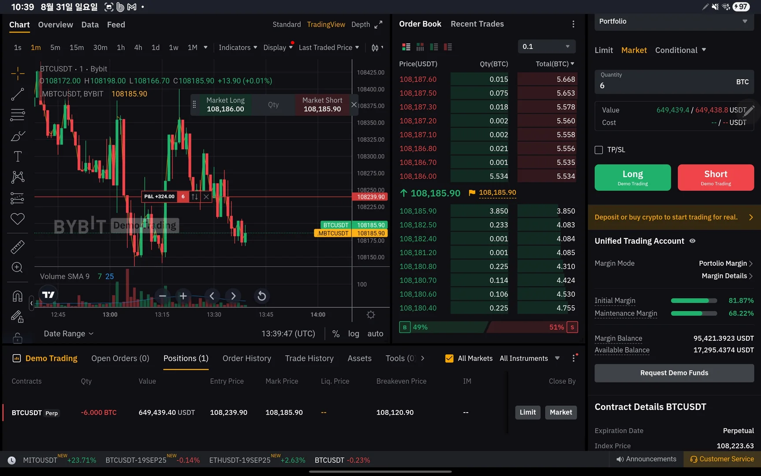The width and height of the screenshot is (761, 476).
Task: Open the Date Range dropdown
Action: click(x=69, y=334)
